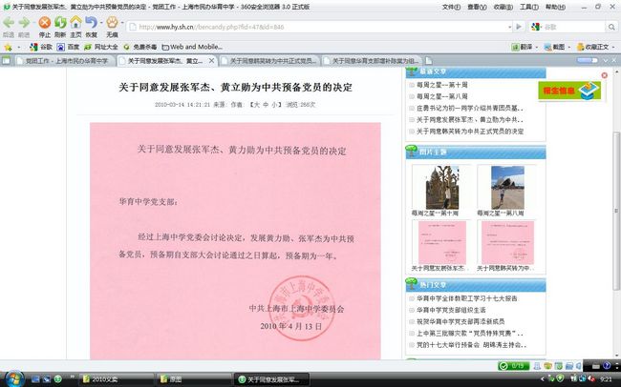
Task: Adjust tab bar slider control
Action: (587, 60)
